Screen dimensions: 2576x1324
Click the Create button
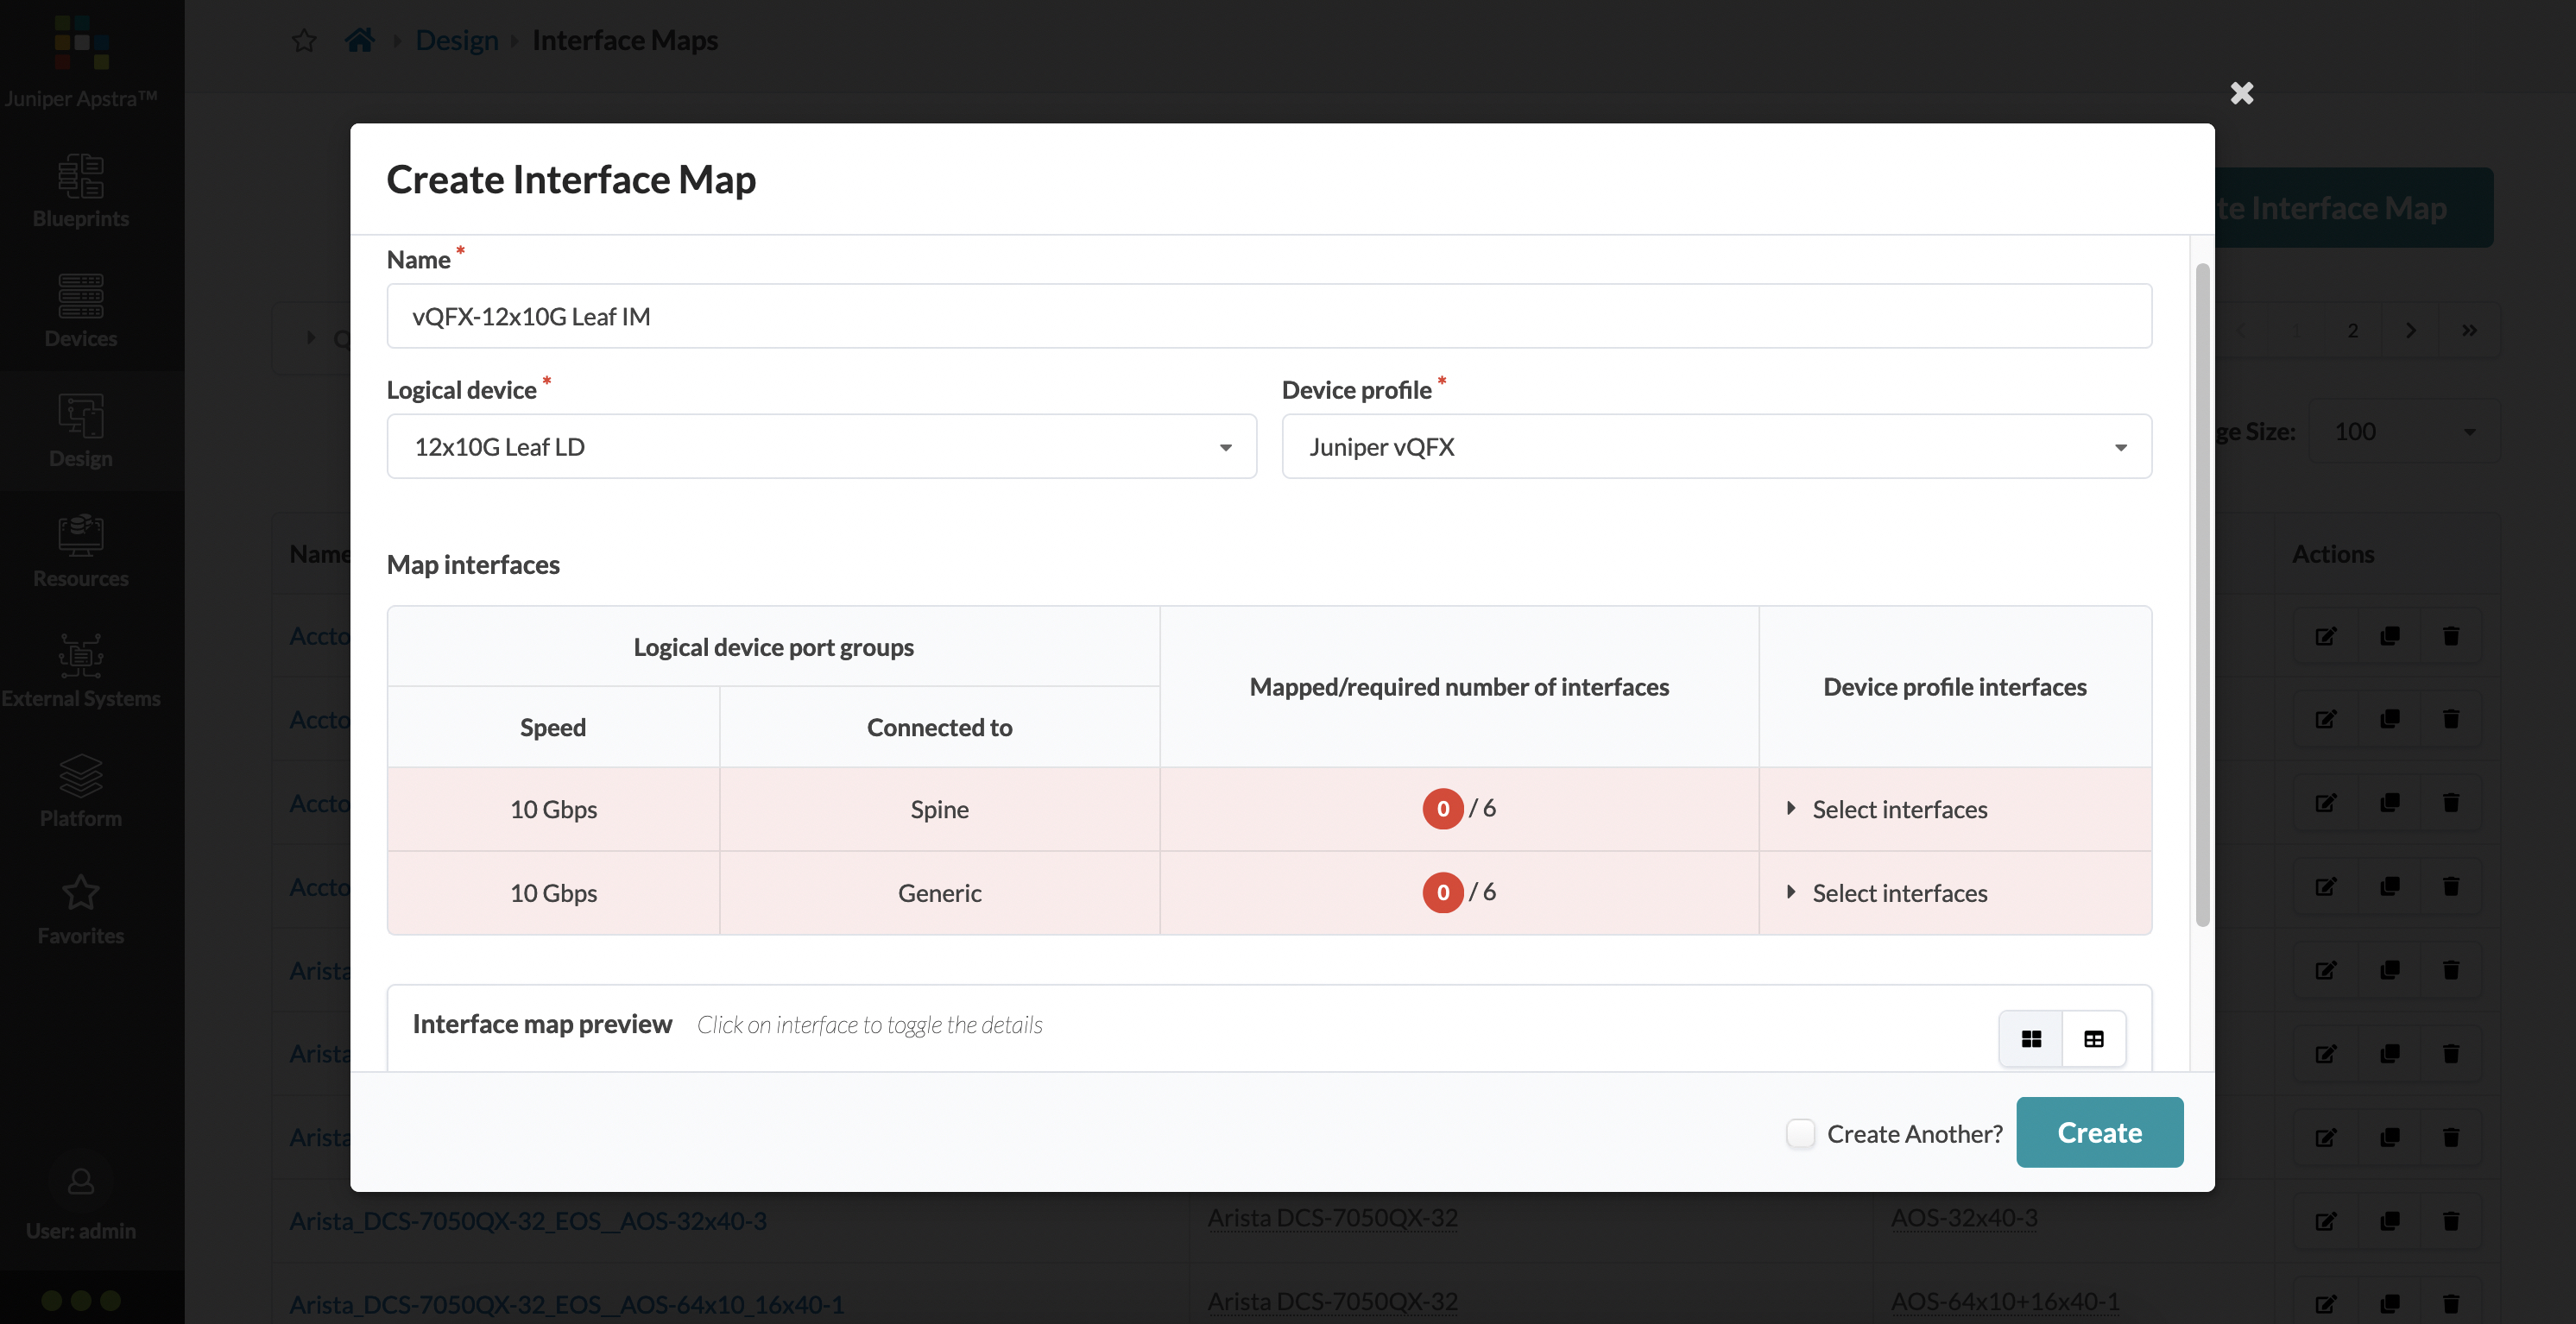pyautogui.click(x=2099, y=1132)
